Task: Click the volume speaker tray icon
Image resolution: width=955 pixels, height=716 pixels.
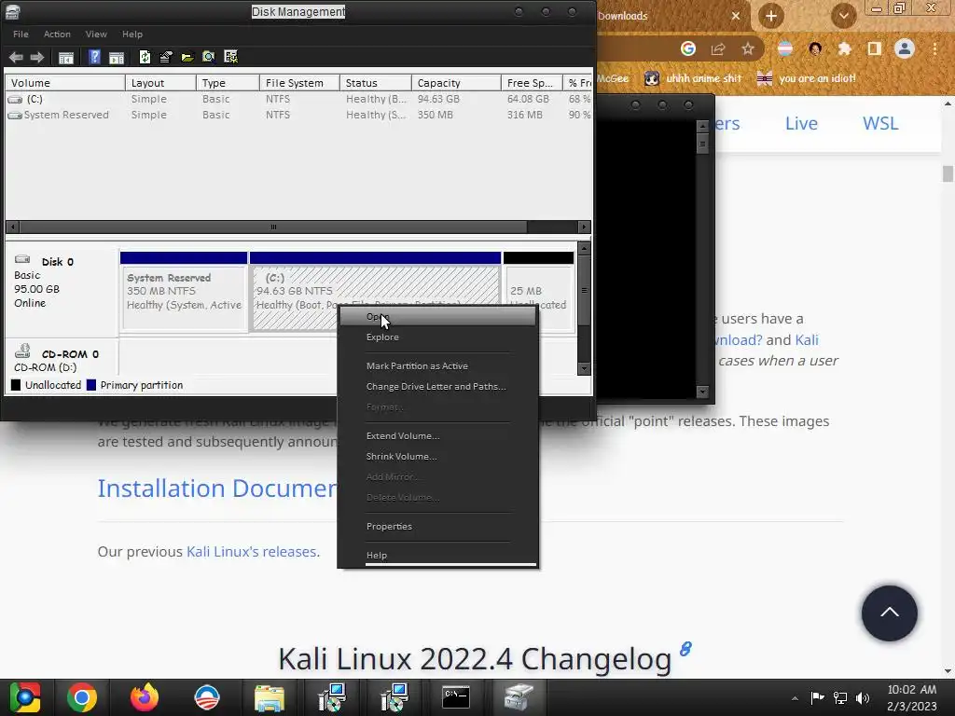Action: click(863, 697)
